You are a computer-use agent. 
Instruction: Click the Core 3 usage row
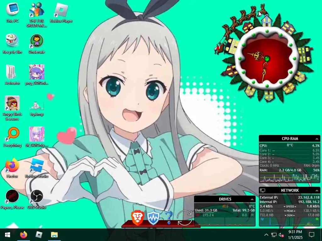[x=290, y=158]
